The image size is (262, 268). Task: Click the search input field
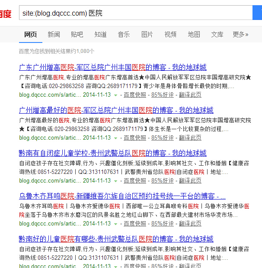pos(136,13)
